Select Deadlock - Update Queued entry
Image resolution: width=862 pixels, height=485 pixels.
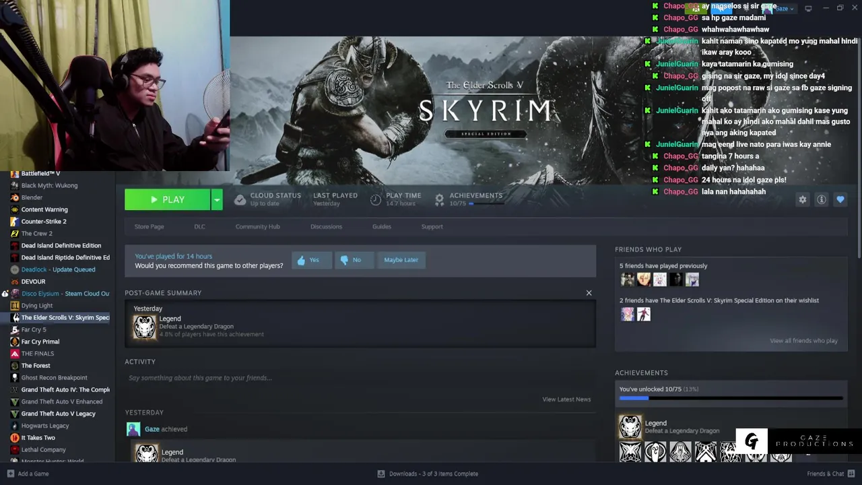(x=59, y=270)
